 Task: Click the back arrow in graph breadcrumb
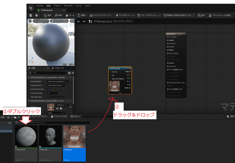click(x=78, y=21)
